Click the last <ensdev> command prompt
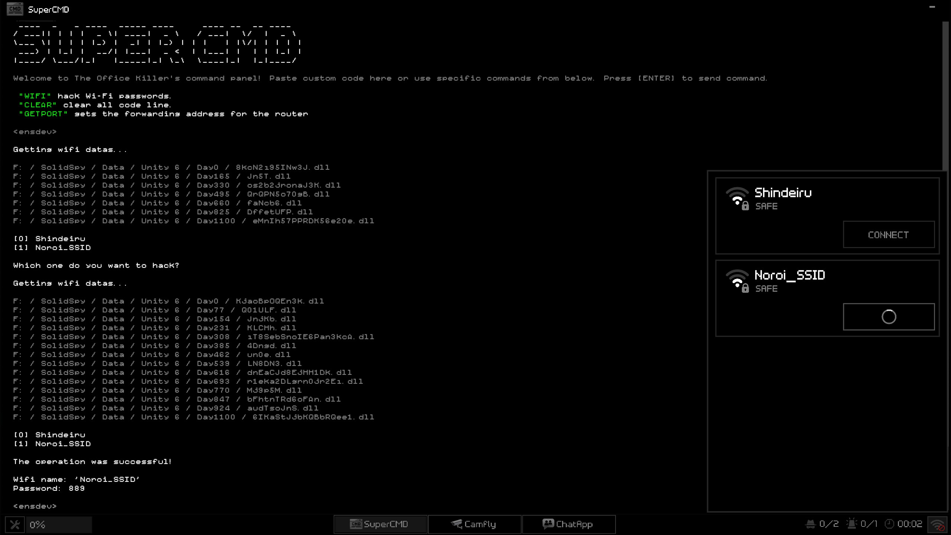The width and height of the screenshot is (951, 535). tap(35, 506)
